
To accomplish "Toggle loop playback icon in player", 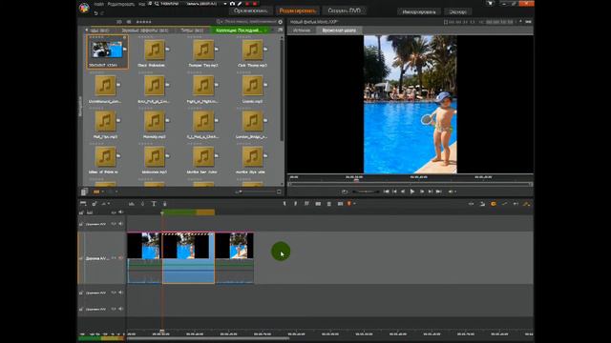I will coord(345,192).
